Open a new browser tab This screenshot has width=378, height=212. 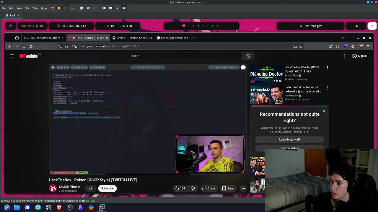[x=203, y=38]
